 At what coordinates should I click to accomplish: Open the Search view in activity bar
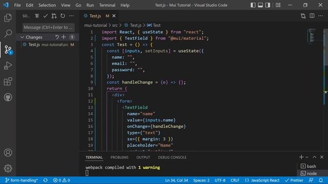[8, 33]
